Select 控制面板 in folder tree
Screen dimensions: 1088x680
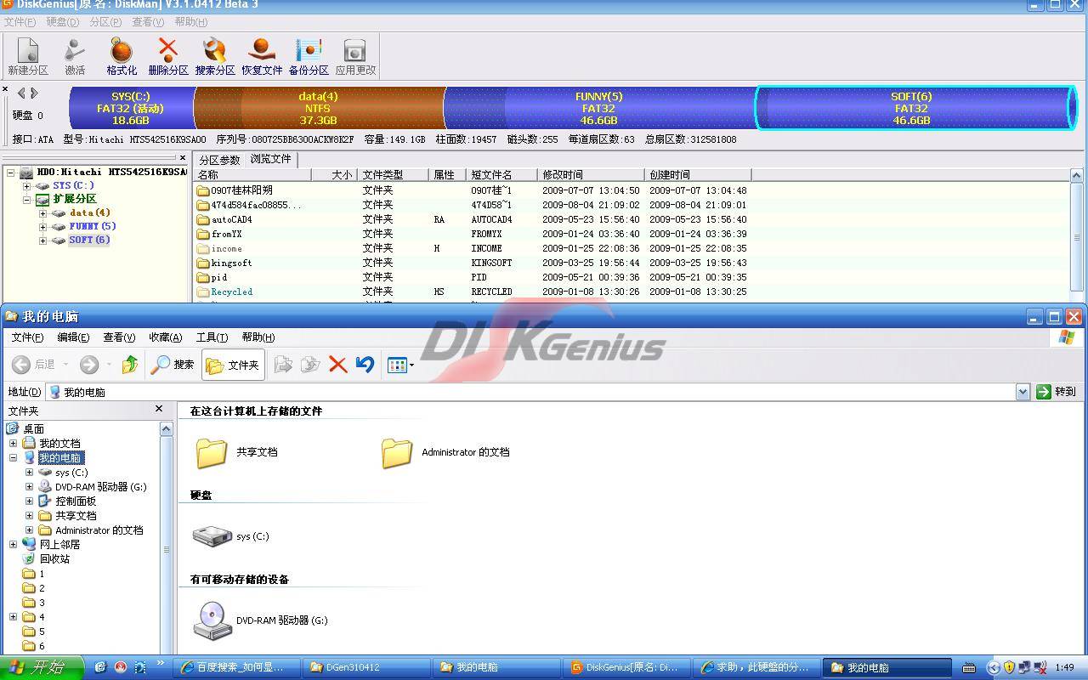pyautogui.click(x=76, y=501)
